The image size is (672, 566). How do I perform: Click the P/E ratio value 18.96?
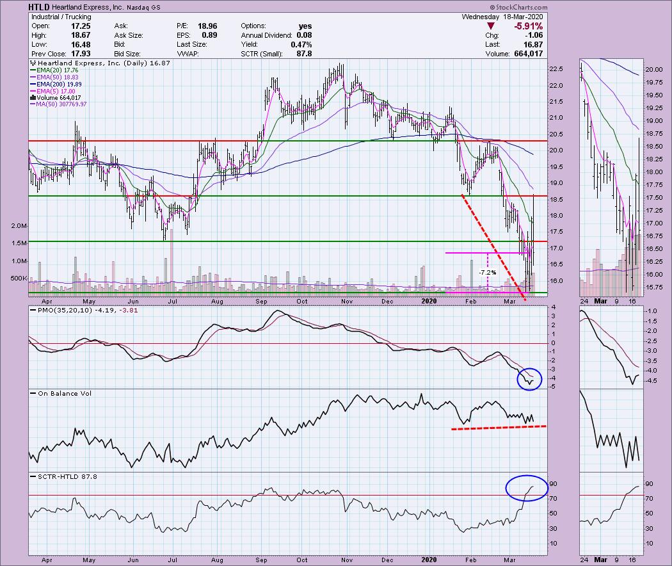[x=207, y=26]
